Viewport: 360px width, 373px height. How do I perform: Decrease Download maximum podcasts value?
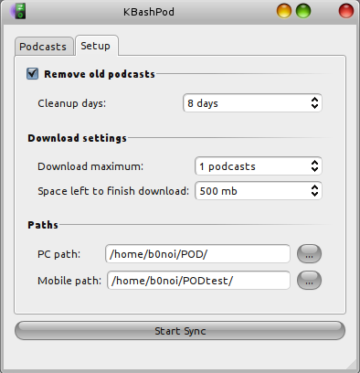point(314,169)
